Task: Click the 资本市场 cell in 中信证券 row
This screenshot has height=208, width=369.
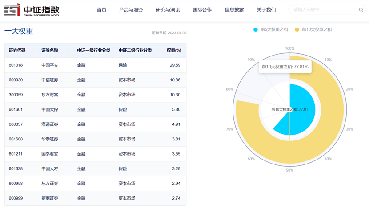Action: coord(127,80)
